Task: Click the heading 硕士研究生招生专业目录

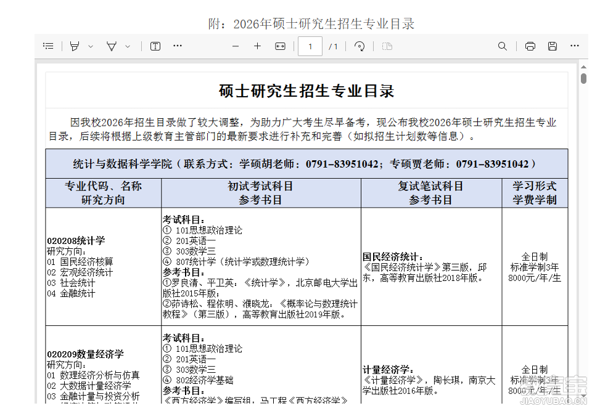Action: 306,91
